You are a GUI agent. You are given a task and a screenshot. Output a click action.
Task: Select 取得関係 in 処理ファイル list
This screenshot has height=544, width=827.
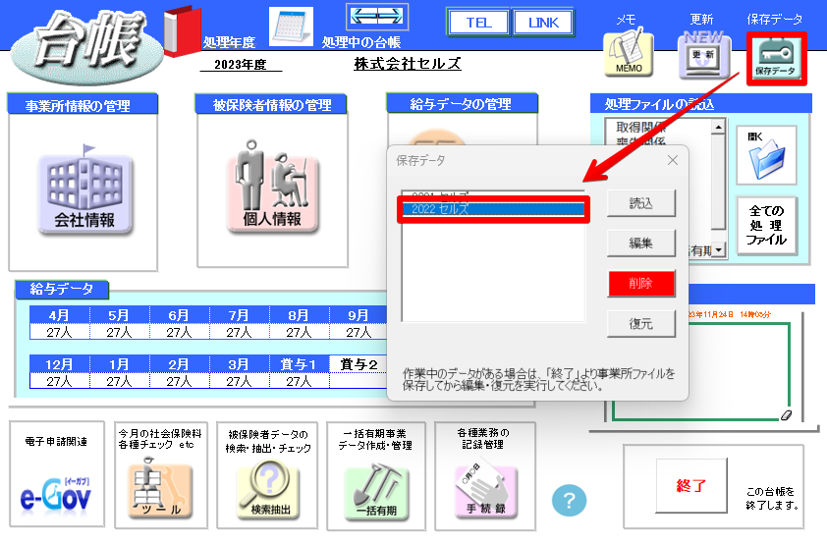tap(640, 127)
